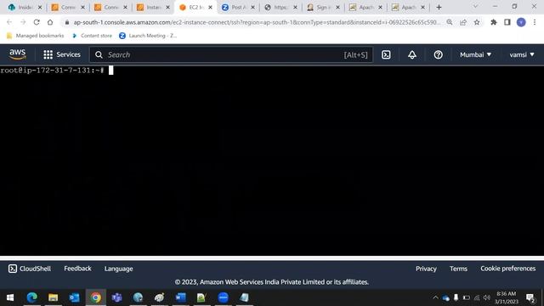Open Microsoft Teams from taskbar
This screenshot has height=306, width=544.
tap(117, 297)
